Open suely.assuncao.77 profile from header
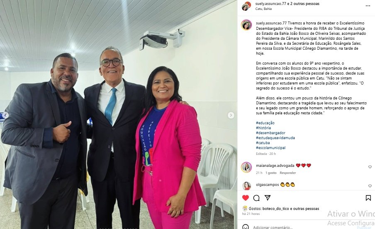 [271, 4]
